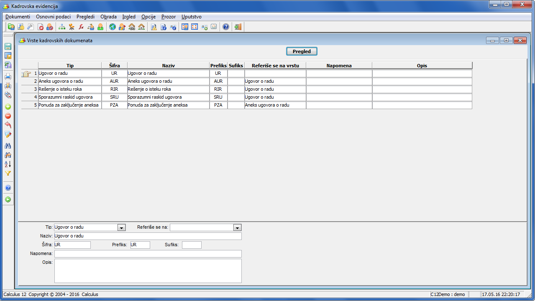Click the plain house toolbar icon
535x301 pixels.
tap(141, 27)
